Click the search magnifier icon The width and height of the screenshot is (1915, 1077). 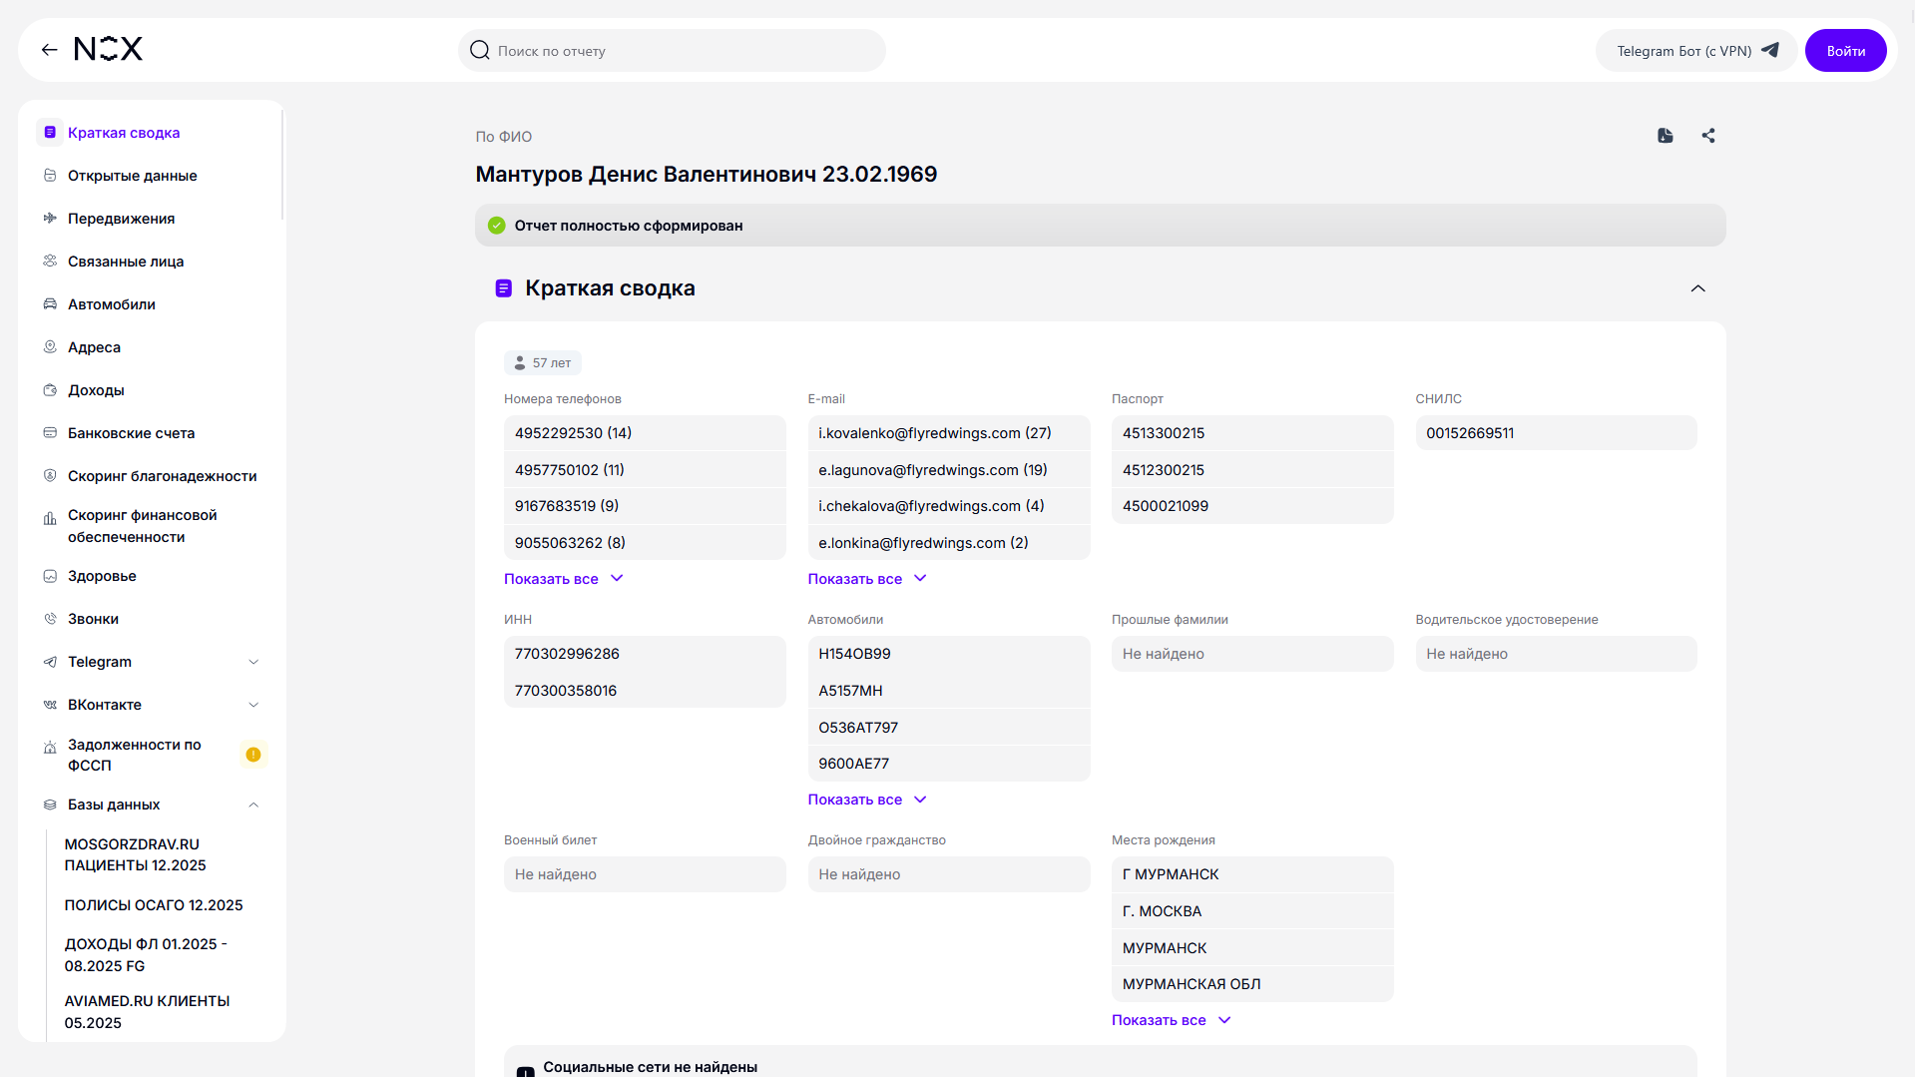(480, 50)
